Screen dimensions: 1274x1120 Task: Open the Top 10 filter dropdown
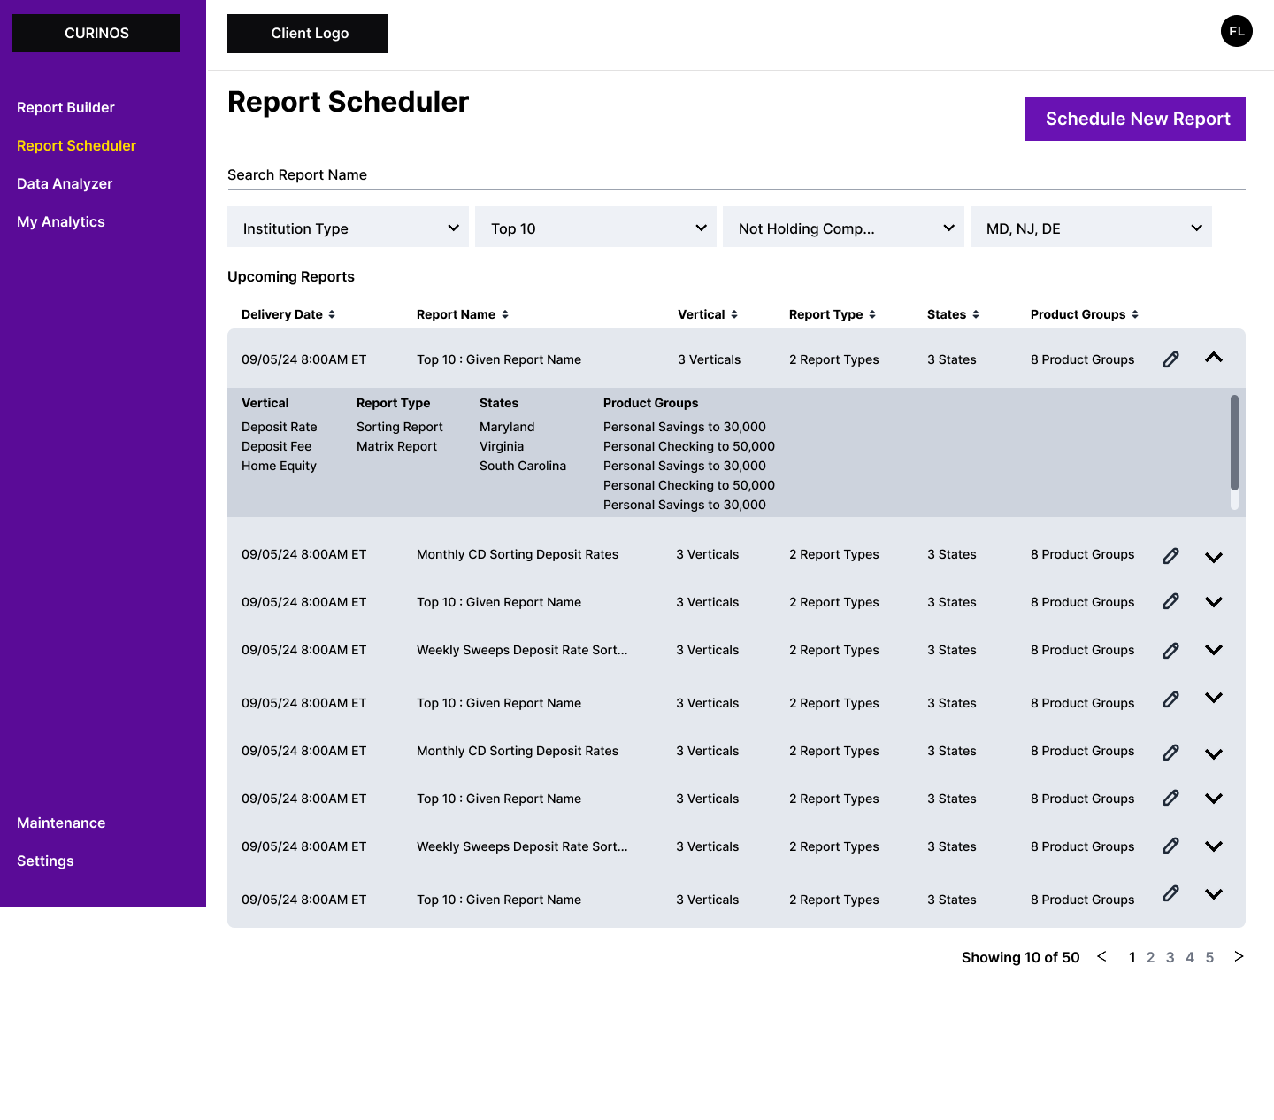(595, 228)
